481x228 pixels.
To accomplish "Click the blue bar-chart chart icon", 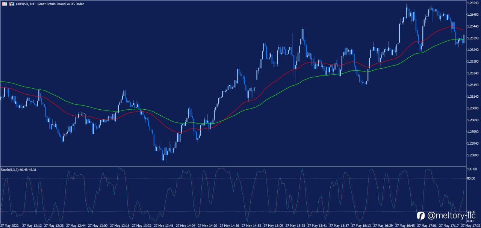I will [x=11, y=3].
